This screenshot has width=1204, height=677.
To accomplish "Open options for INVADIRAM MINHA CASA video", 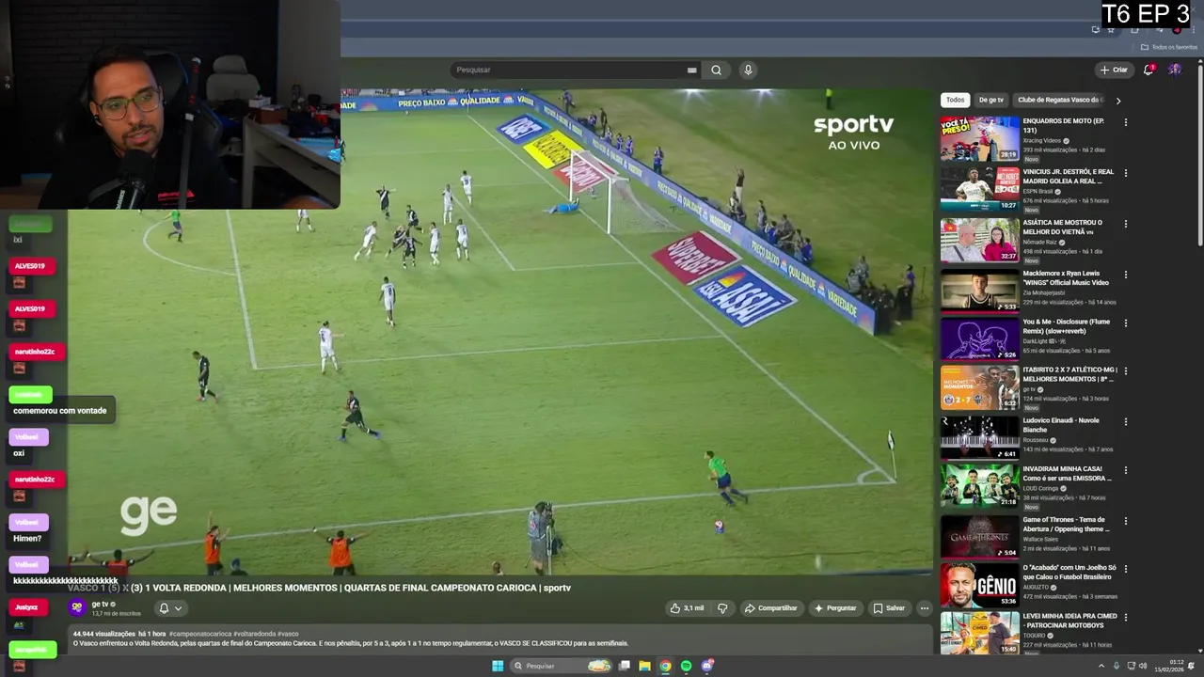I will pyautogui.click(x=1125, y=470).
